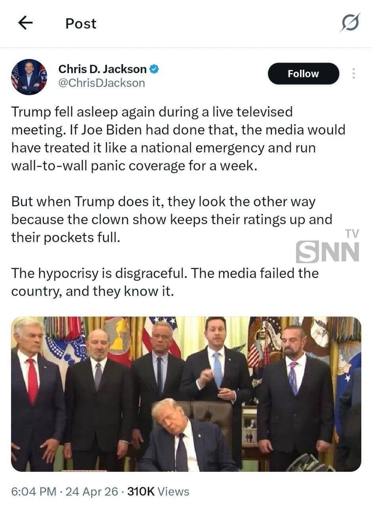The height and width of the screenshot is (507, 372).
Task: Click the 24 Apr 26 date
Action: [x=92, y=492]
